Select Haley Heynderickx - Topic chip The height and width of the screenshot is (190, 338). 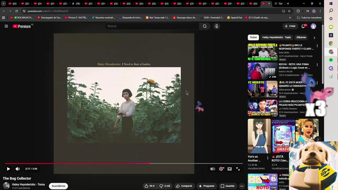pos(276,37)
